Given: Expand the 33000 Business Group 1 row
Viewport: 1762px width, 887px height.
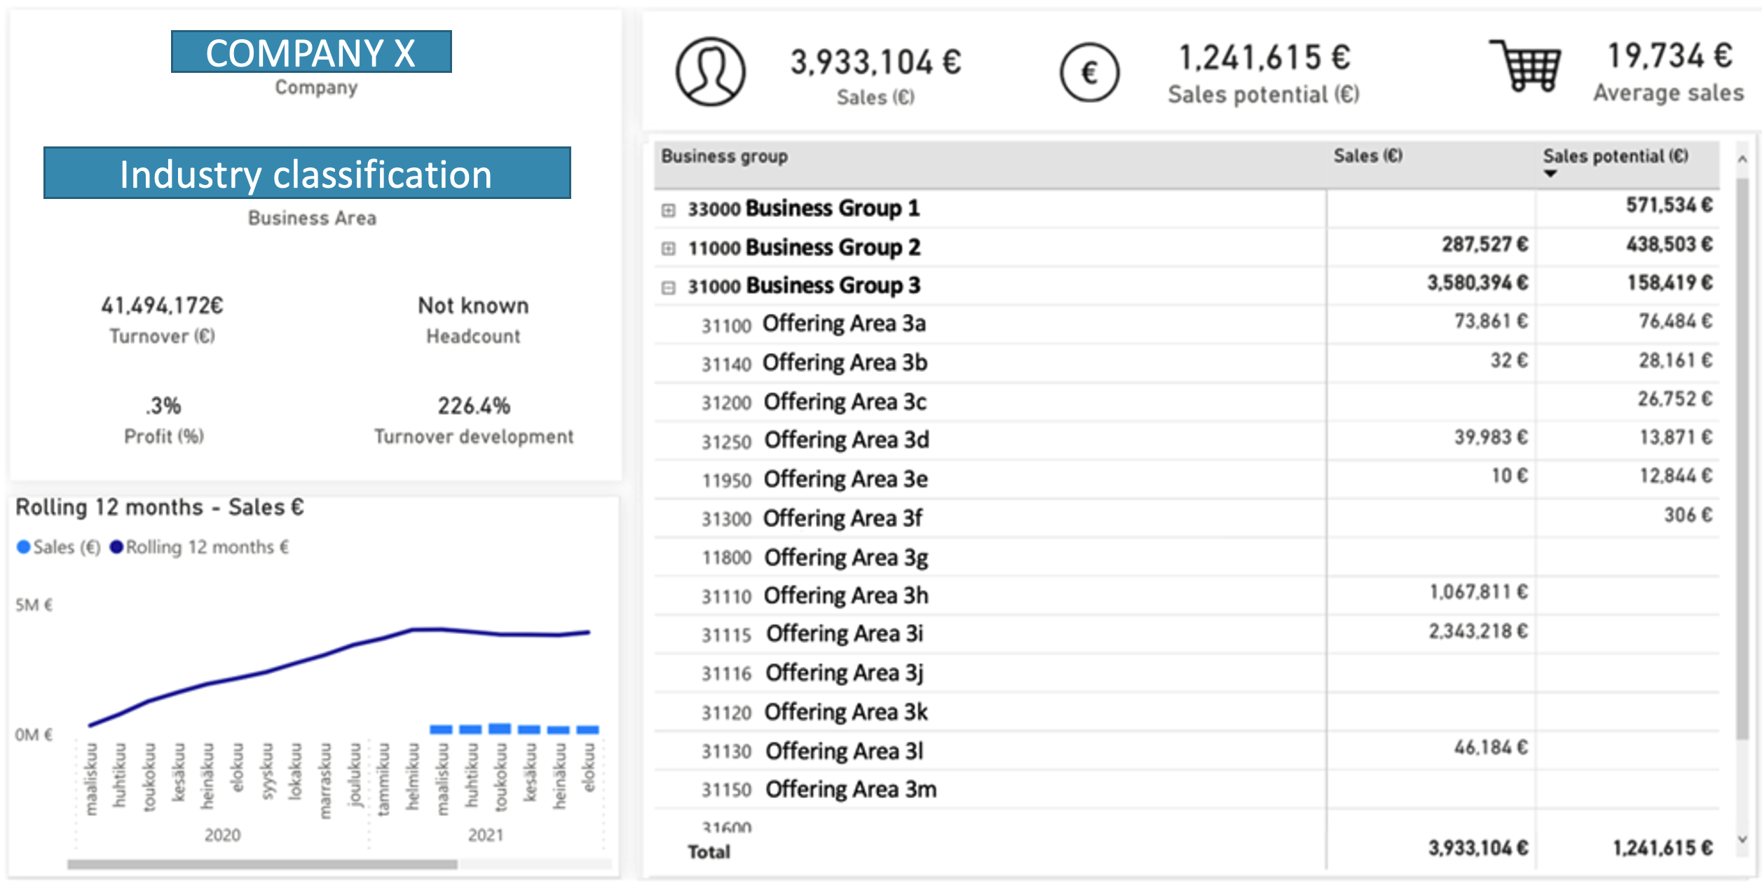Looking at the screenshot, I should (668, 209).
